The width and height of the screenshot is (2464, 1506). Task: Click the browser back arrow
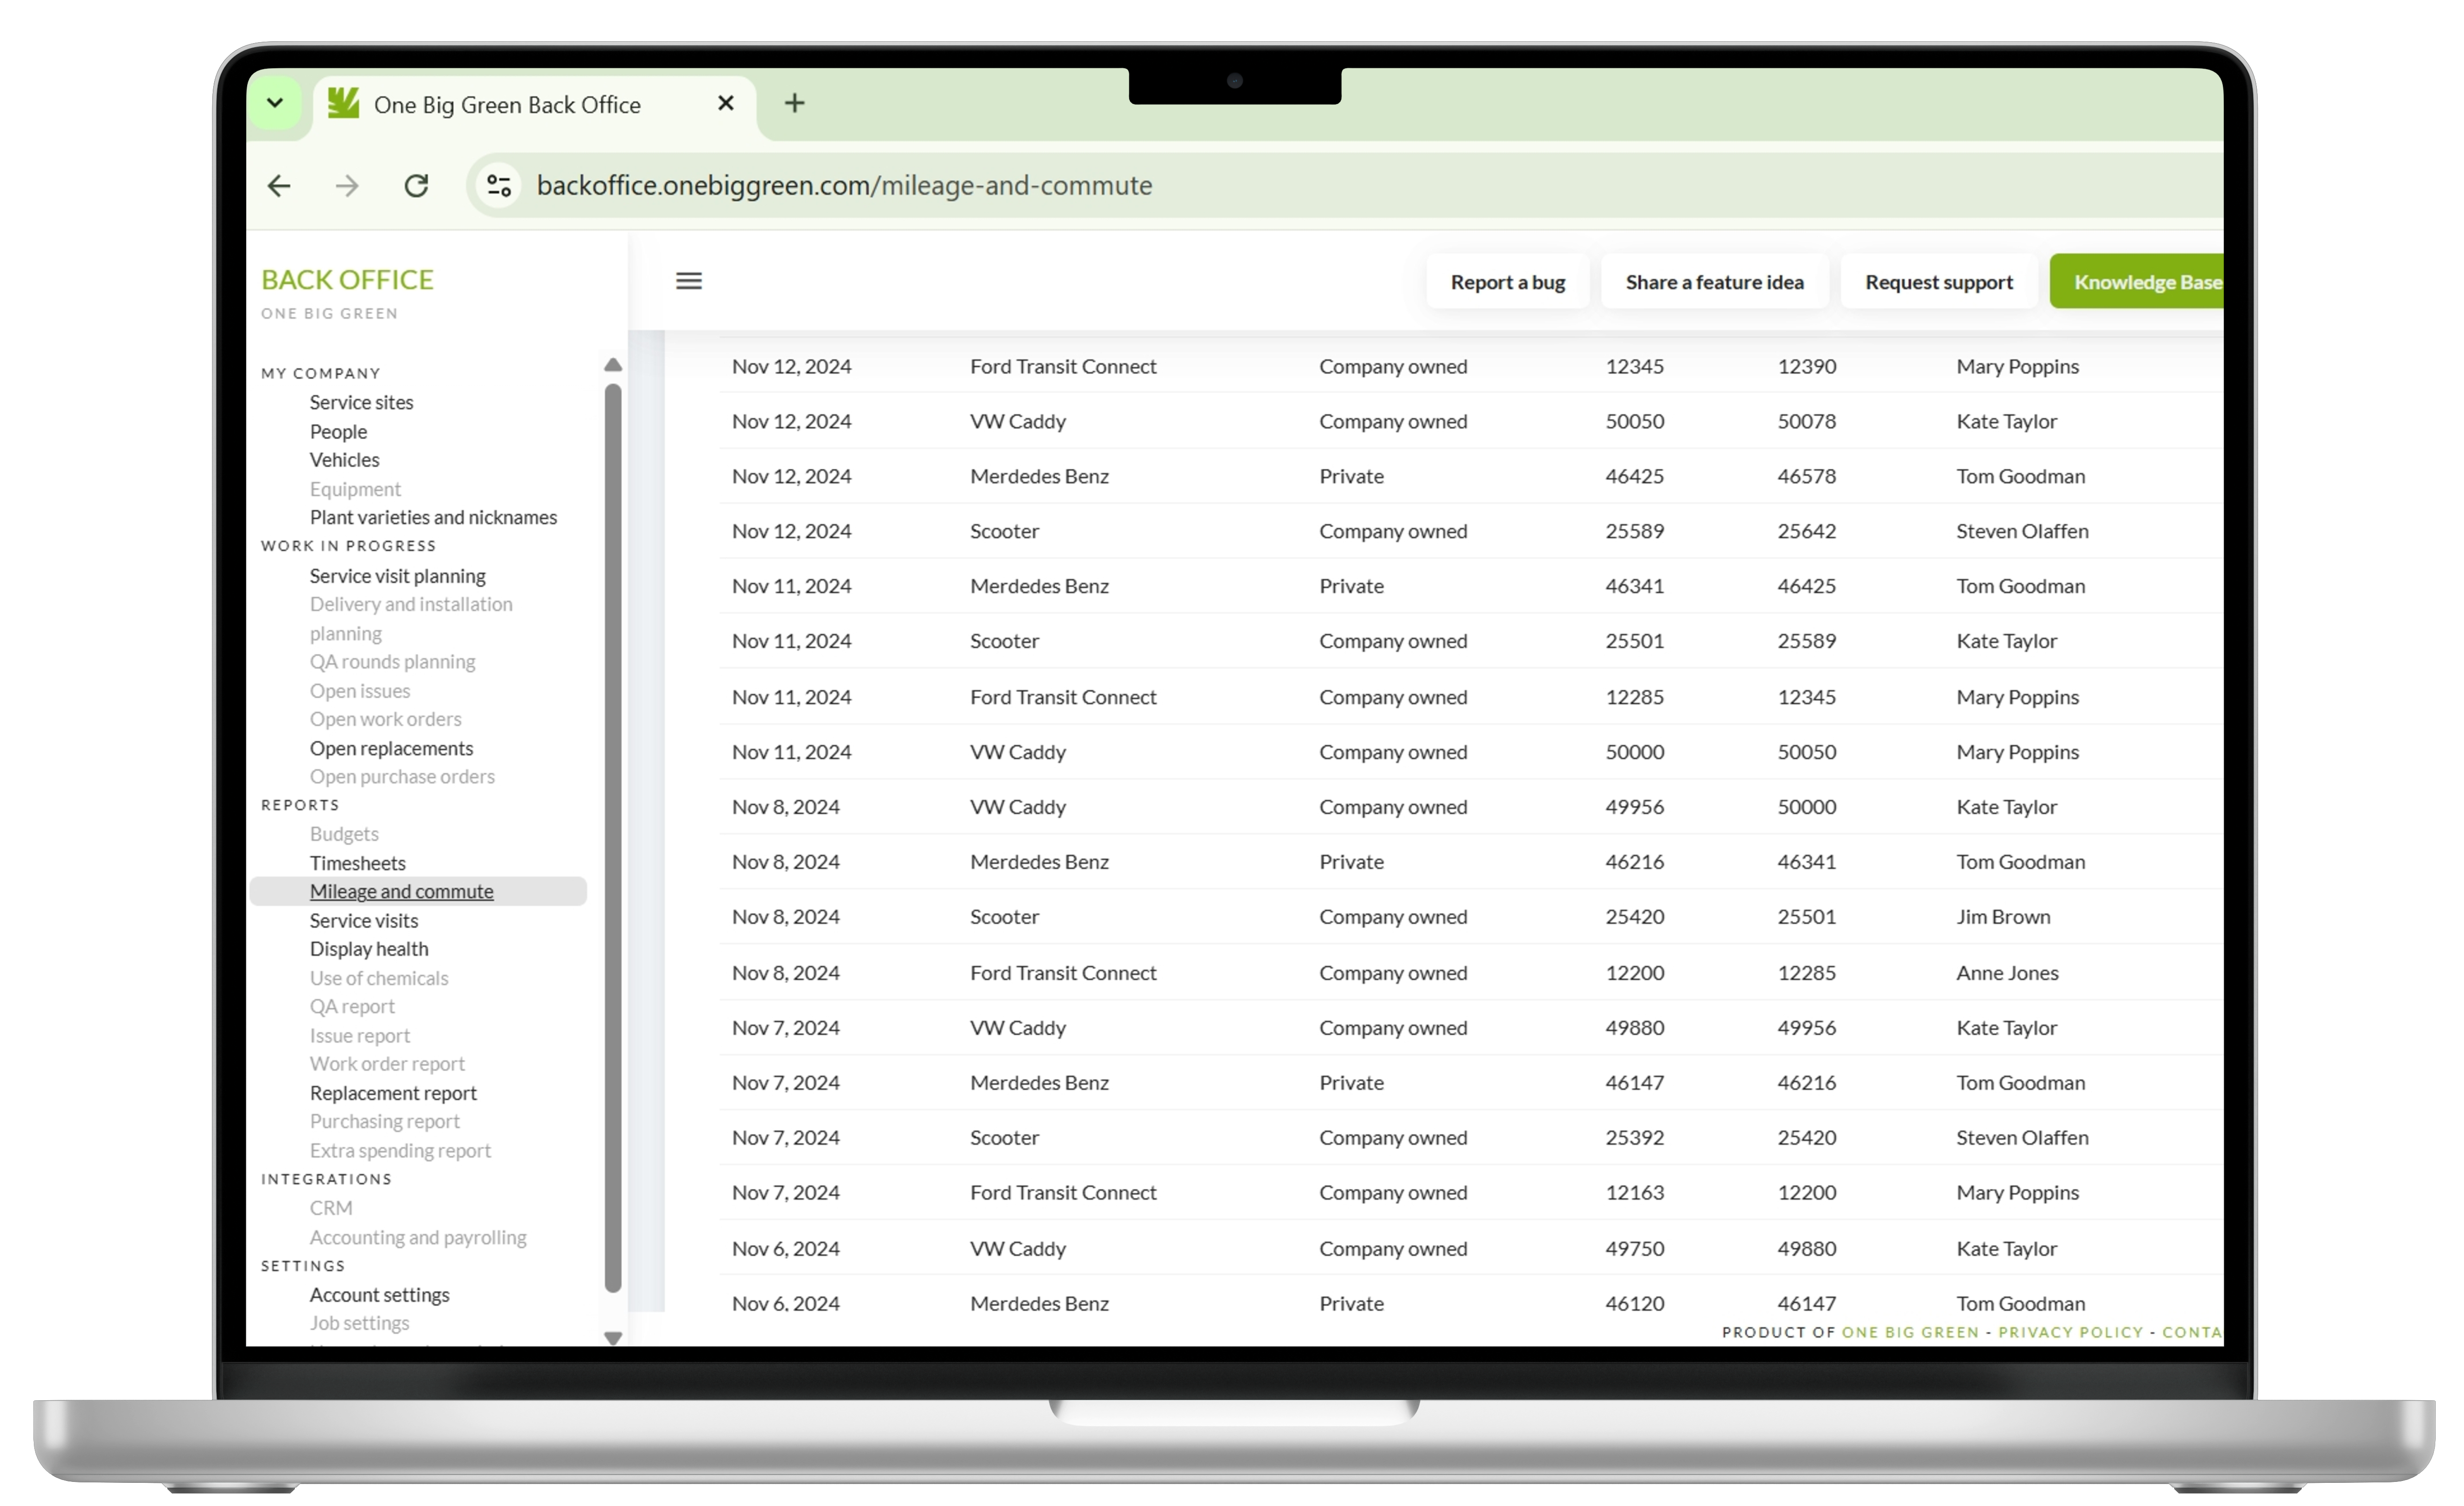(279, 186)
